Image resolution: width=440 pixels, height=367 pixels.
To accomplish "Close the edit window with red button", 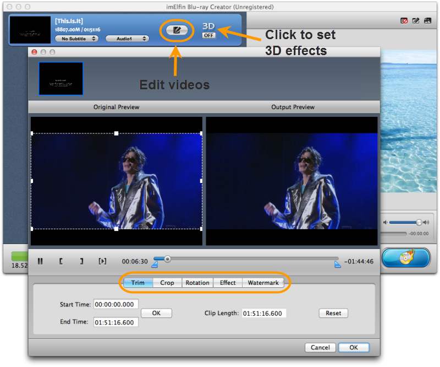I will (34, 52).
